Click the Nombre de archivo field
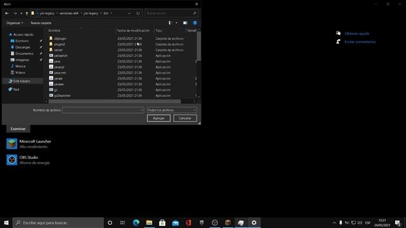This screenshot has height=228, width=406. 103,110
